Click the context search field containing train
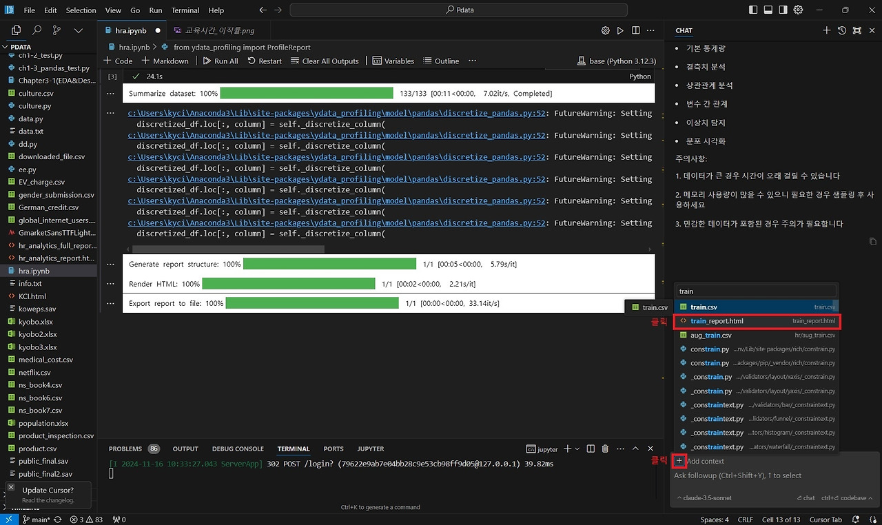The height and width of the screenshot is (525, 882). 757,291
